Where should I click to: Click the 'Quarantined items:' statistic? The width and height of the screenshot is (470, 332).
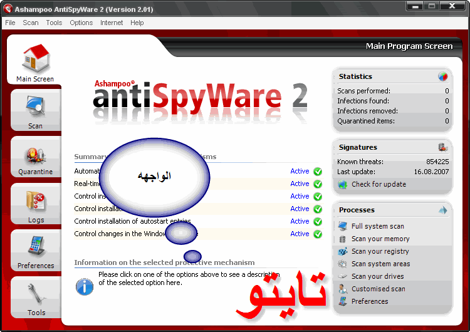pos(366,121)
